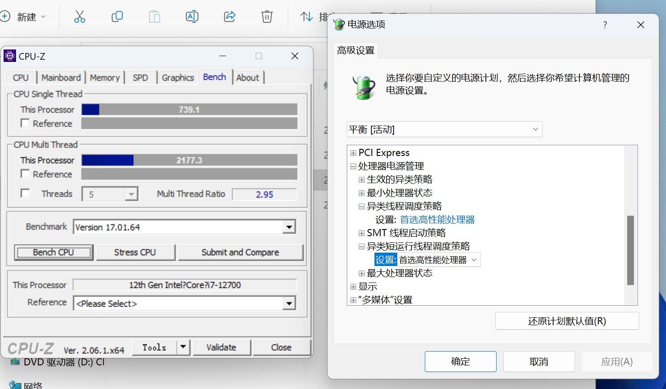
Task: Switch to the Mainboard tab
Action: click(x=61, y=78)
